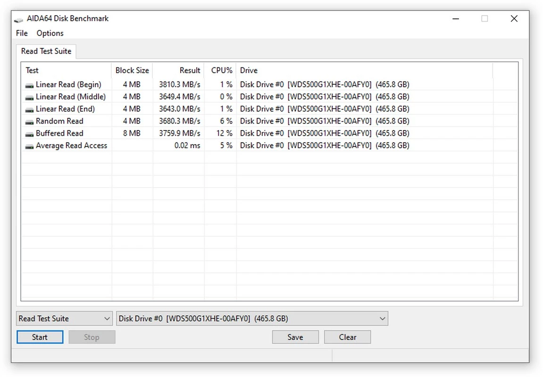
Task: Select the Linear Read (Begin) row label
Action: (x=68, y=85)
